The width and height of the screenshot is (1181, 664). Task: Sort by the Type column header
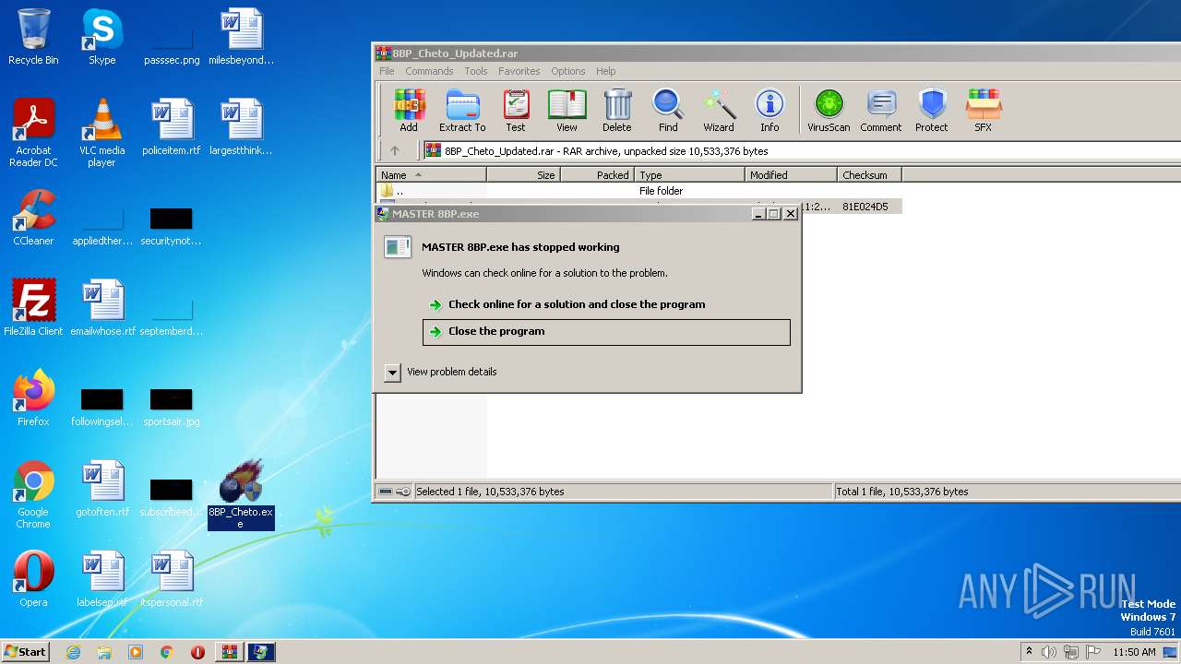point(689,174)
